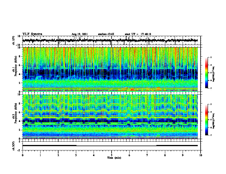Click the ch.3(V) signal panel black bar

pos(110,146)
